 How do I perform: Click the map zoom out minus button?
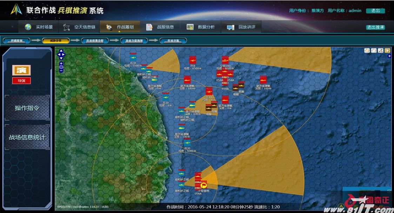(61, 70)
